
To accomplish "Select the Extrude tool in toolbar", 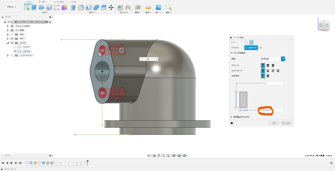I will [34, 8].
